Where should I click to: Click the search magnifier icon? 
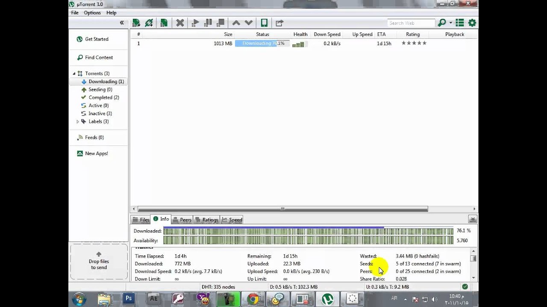pos(442,23)
